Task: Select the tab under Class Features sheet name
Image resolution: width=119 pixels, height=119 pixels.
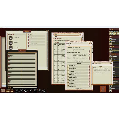Action: pyautogui.click(x=56, y=36)
